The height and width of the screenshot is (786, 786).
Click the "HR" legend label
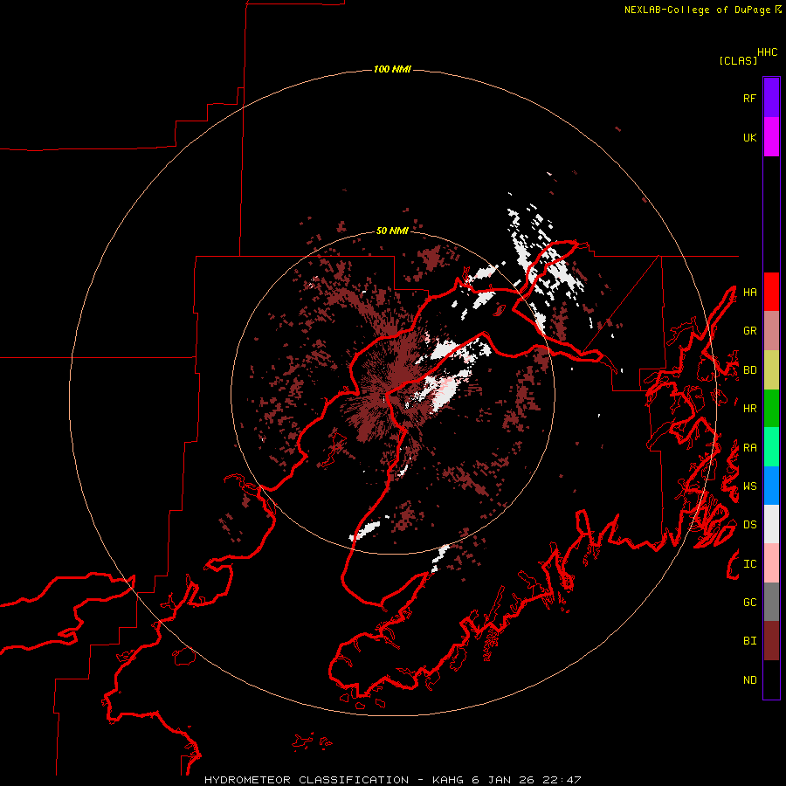(x=749, y=409)
